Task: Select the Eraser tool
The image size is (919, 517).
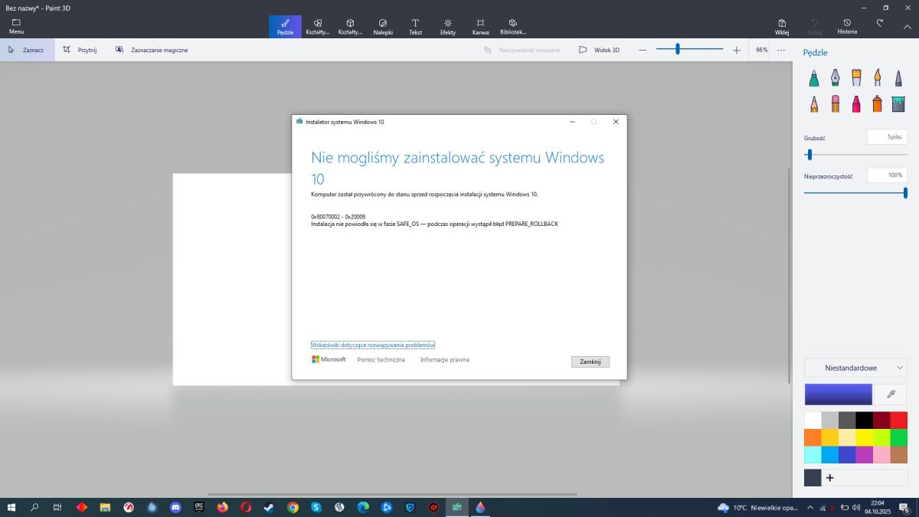Action: pyautogui.click(x=835, y=103)
